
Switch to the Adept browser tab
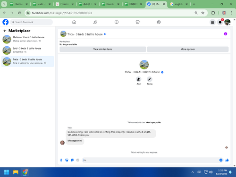87,4
